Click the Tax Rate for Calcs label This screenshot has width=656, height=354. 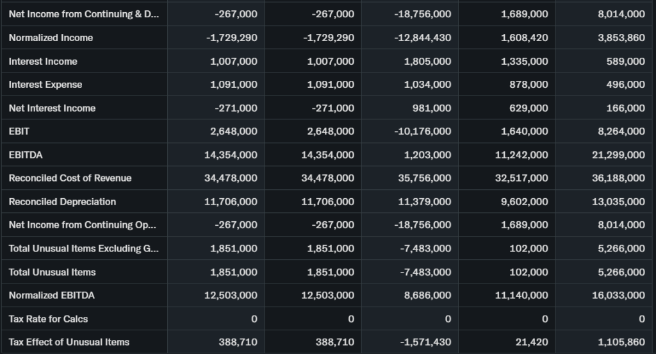click(48, 319)
